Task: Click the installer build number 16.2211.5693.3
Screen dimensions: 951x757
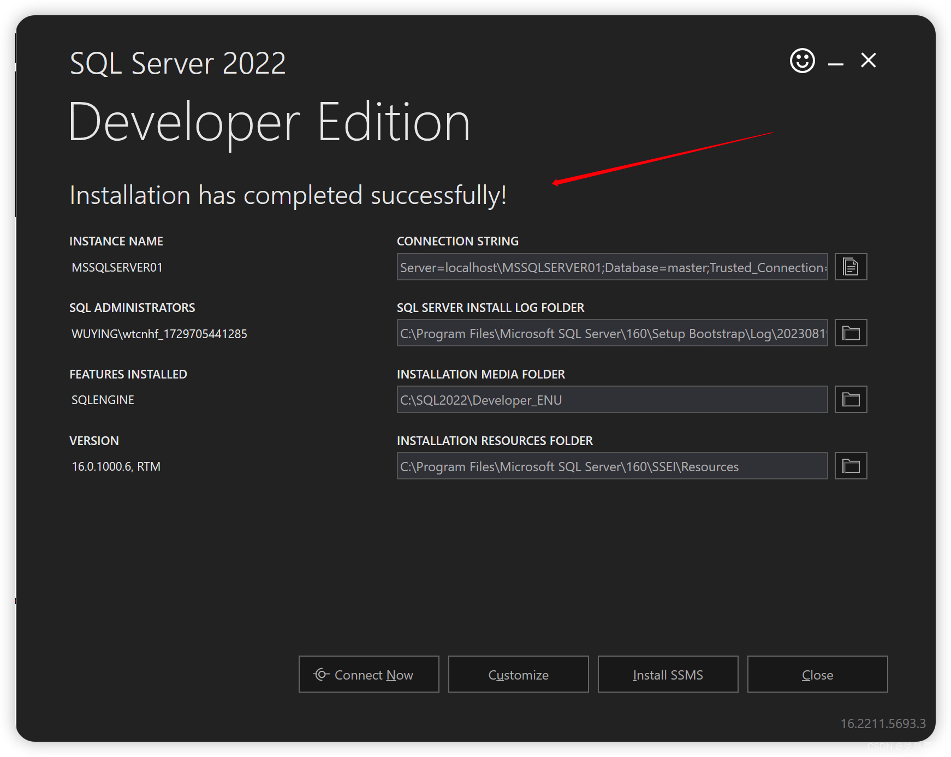Action: point(883,723)
